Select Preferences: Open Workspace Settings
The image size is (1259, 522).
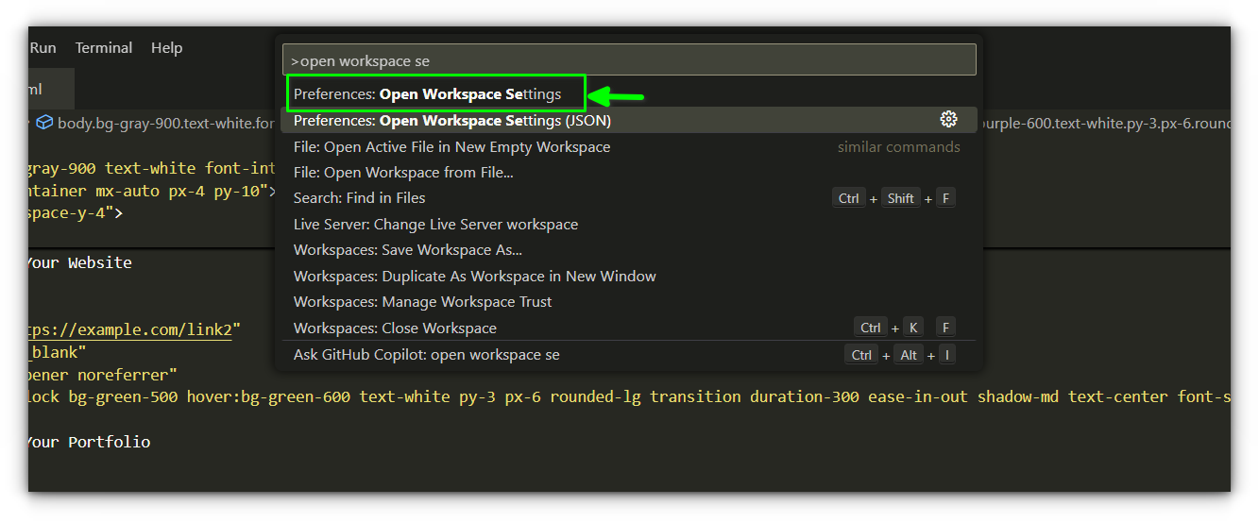coord(427,94)
